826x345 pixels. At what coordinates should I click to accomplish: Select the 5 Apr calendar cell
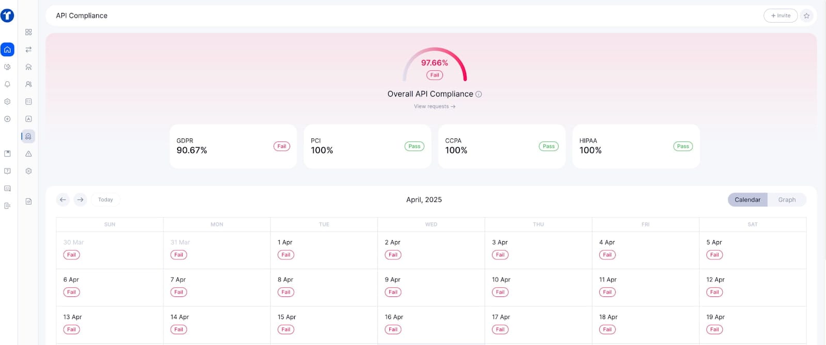point(752,250)
